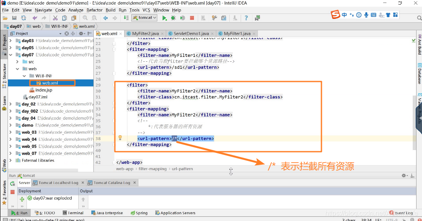Switch to the MyFilter1.java tab

click(237, 34)
